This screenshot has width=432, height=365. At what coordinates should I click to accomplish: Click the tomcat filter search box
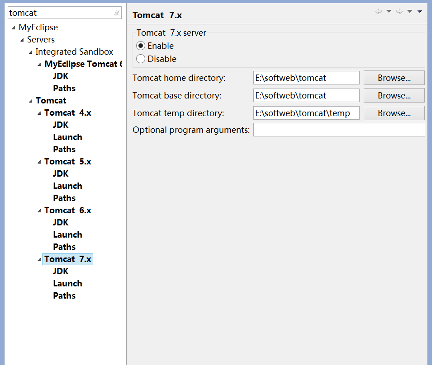click(x=65, y=13)
